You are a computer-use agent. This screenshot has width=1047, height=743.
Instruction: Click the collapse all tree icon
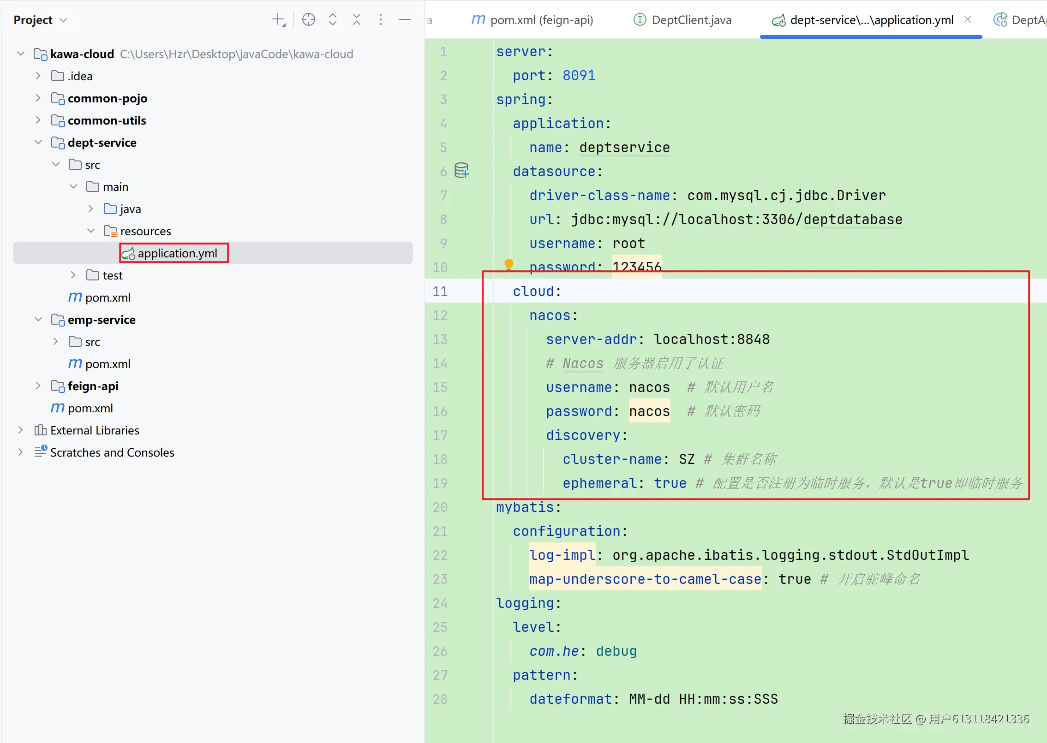tap(356, 20)
